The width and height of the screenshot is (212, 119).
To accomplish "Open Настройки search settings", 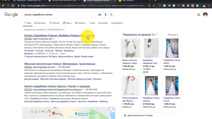I will pos(103,23).
